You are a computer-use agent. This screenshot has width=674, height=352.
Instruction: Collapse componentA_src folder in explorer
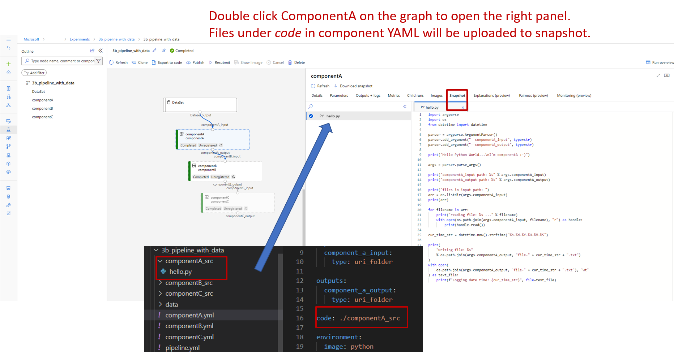coord(160,261)
